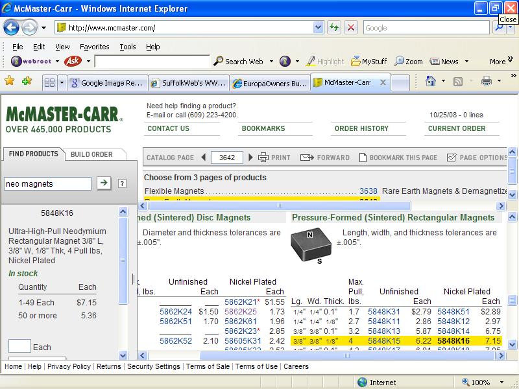Image resolution: width=519 pixels, height=389 pixels.
Task: Click the Print printer icon in the command bar
Action: click(x=486, y=82)
